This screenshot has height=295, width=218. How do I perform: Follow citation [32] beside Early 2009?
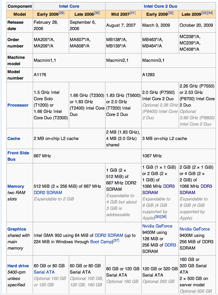[171, 13]
